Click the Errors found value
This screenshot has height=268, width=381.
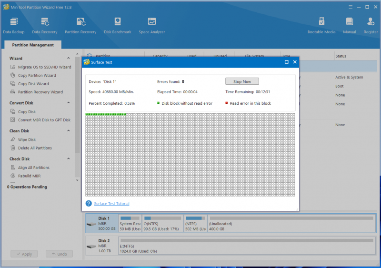coord(183,82)
